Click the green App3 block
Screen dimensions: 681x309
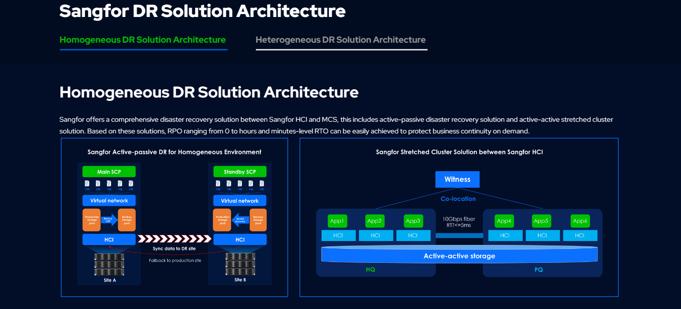coord(413,221)
